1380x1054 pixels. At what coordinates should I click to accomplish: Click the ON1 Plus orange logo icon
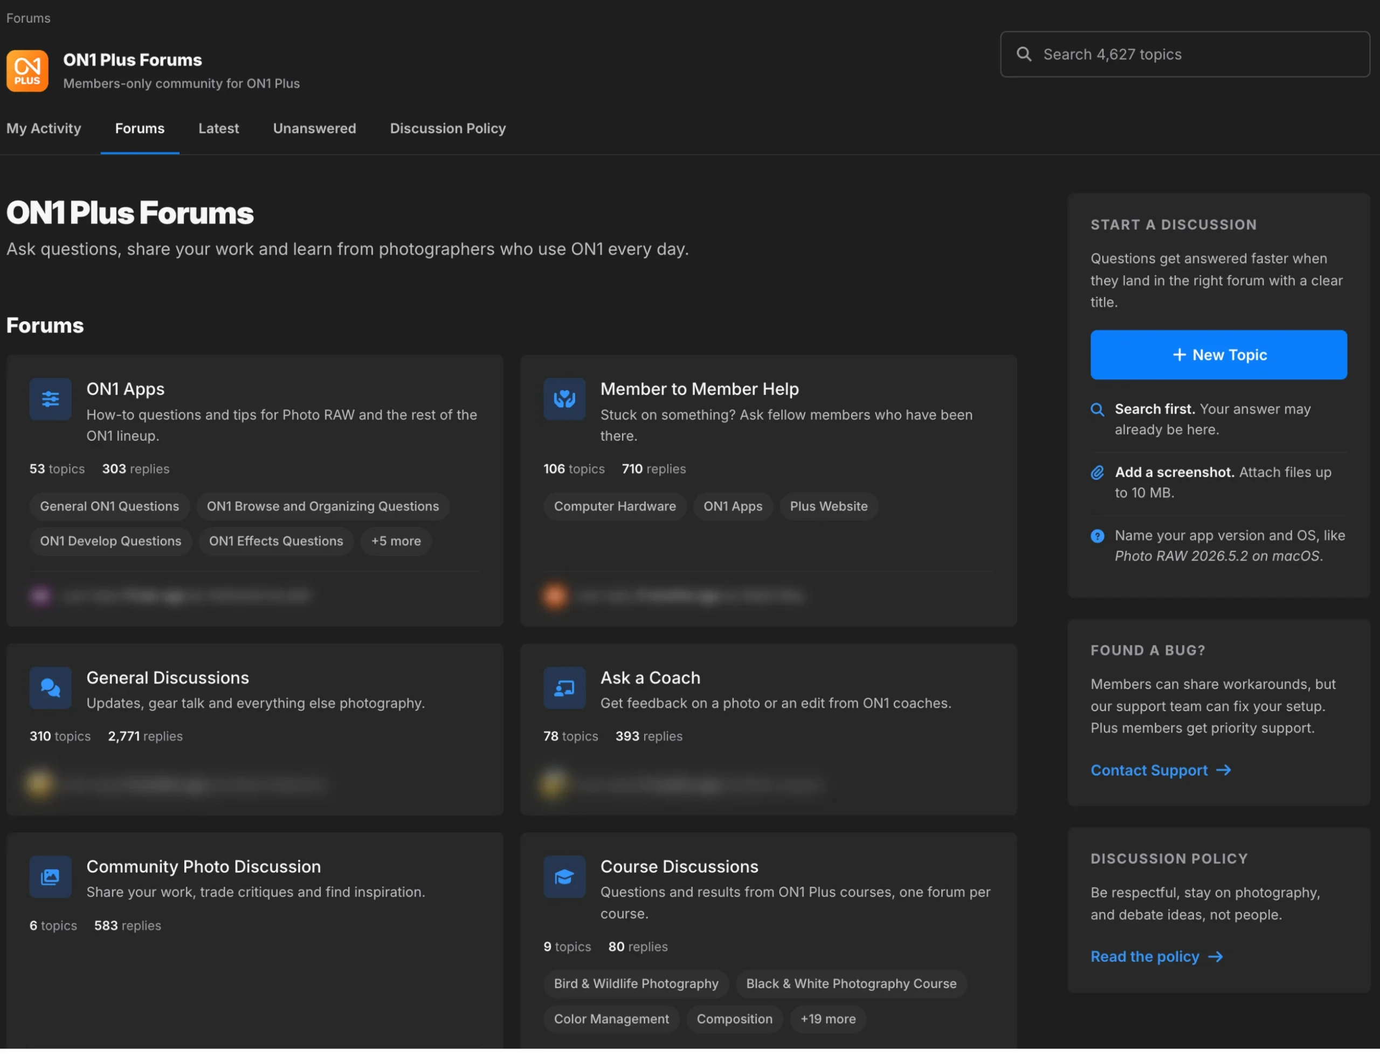27,71
